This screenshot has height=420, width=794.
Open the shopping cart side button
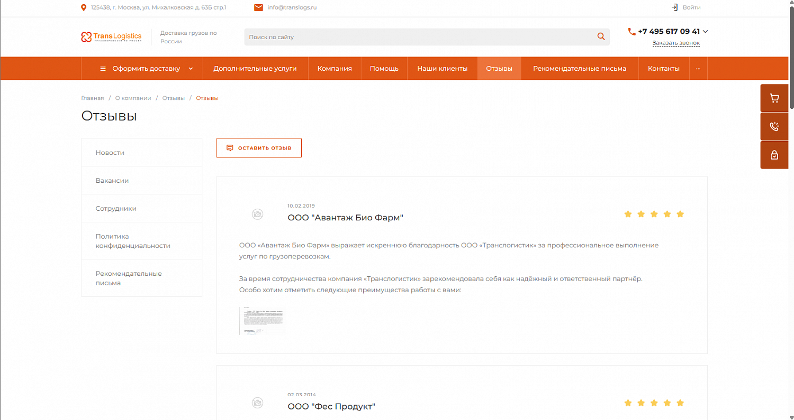point(774,98)
